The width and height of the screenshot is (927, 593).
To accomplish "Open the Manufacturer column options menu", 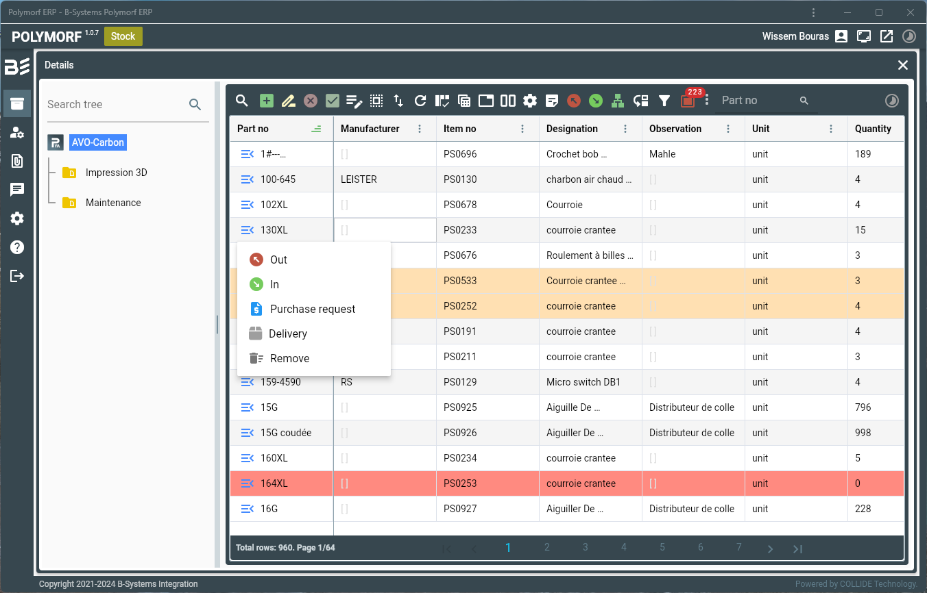I will 420,129.
